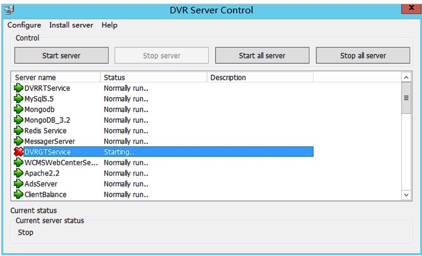
Task: Select the ClientBalance server name
Action: pyautogui.click(x=46, y=194)
